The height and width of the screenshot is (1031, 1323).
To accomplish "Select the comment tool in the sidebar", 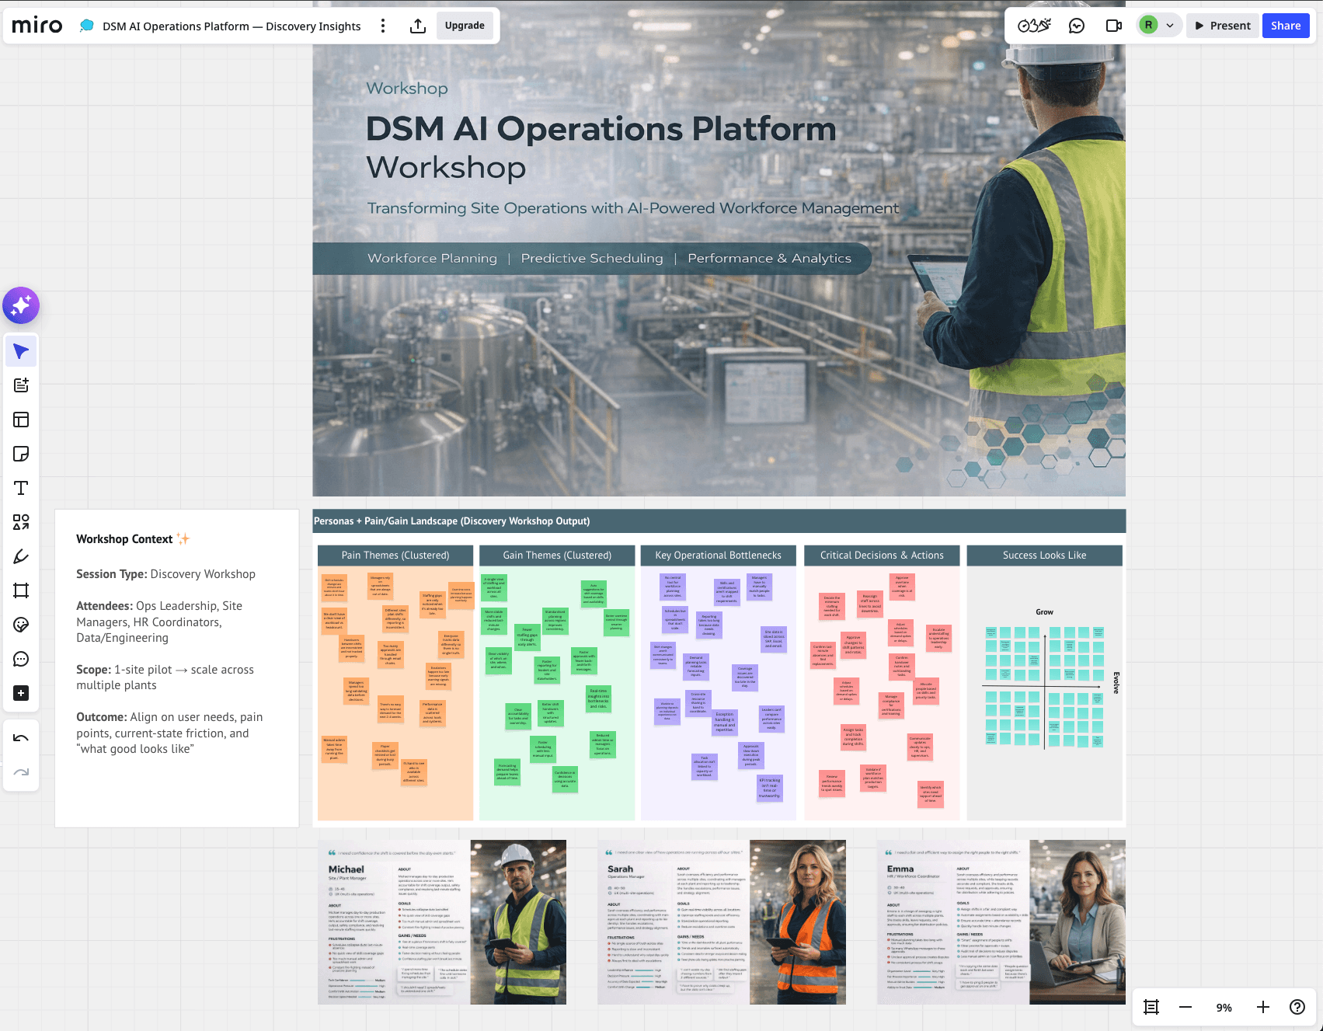I will [x=21, y=659].
